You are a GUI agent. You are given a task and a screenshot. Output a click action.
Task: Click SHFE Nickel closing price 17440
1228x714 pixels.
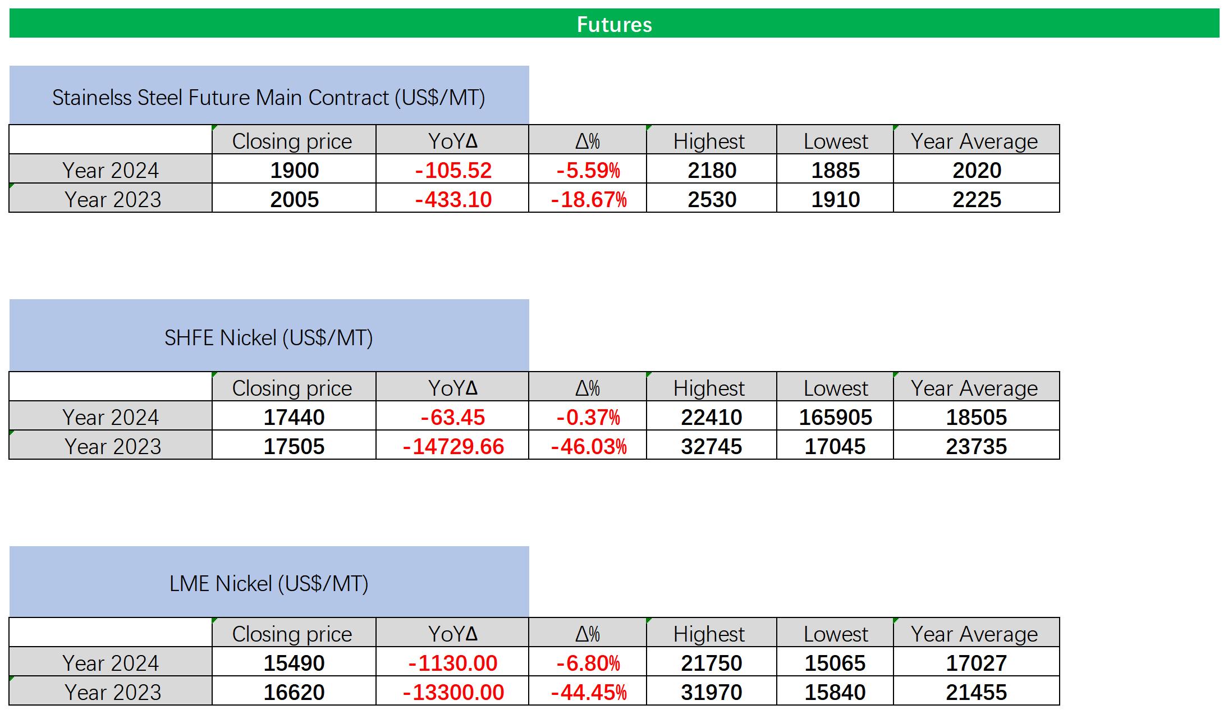pyautogui.click(x=294, y=417)
